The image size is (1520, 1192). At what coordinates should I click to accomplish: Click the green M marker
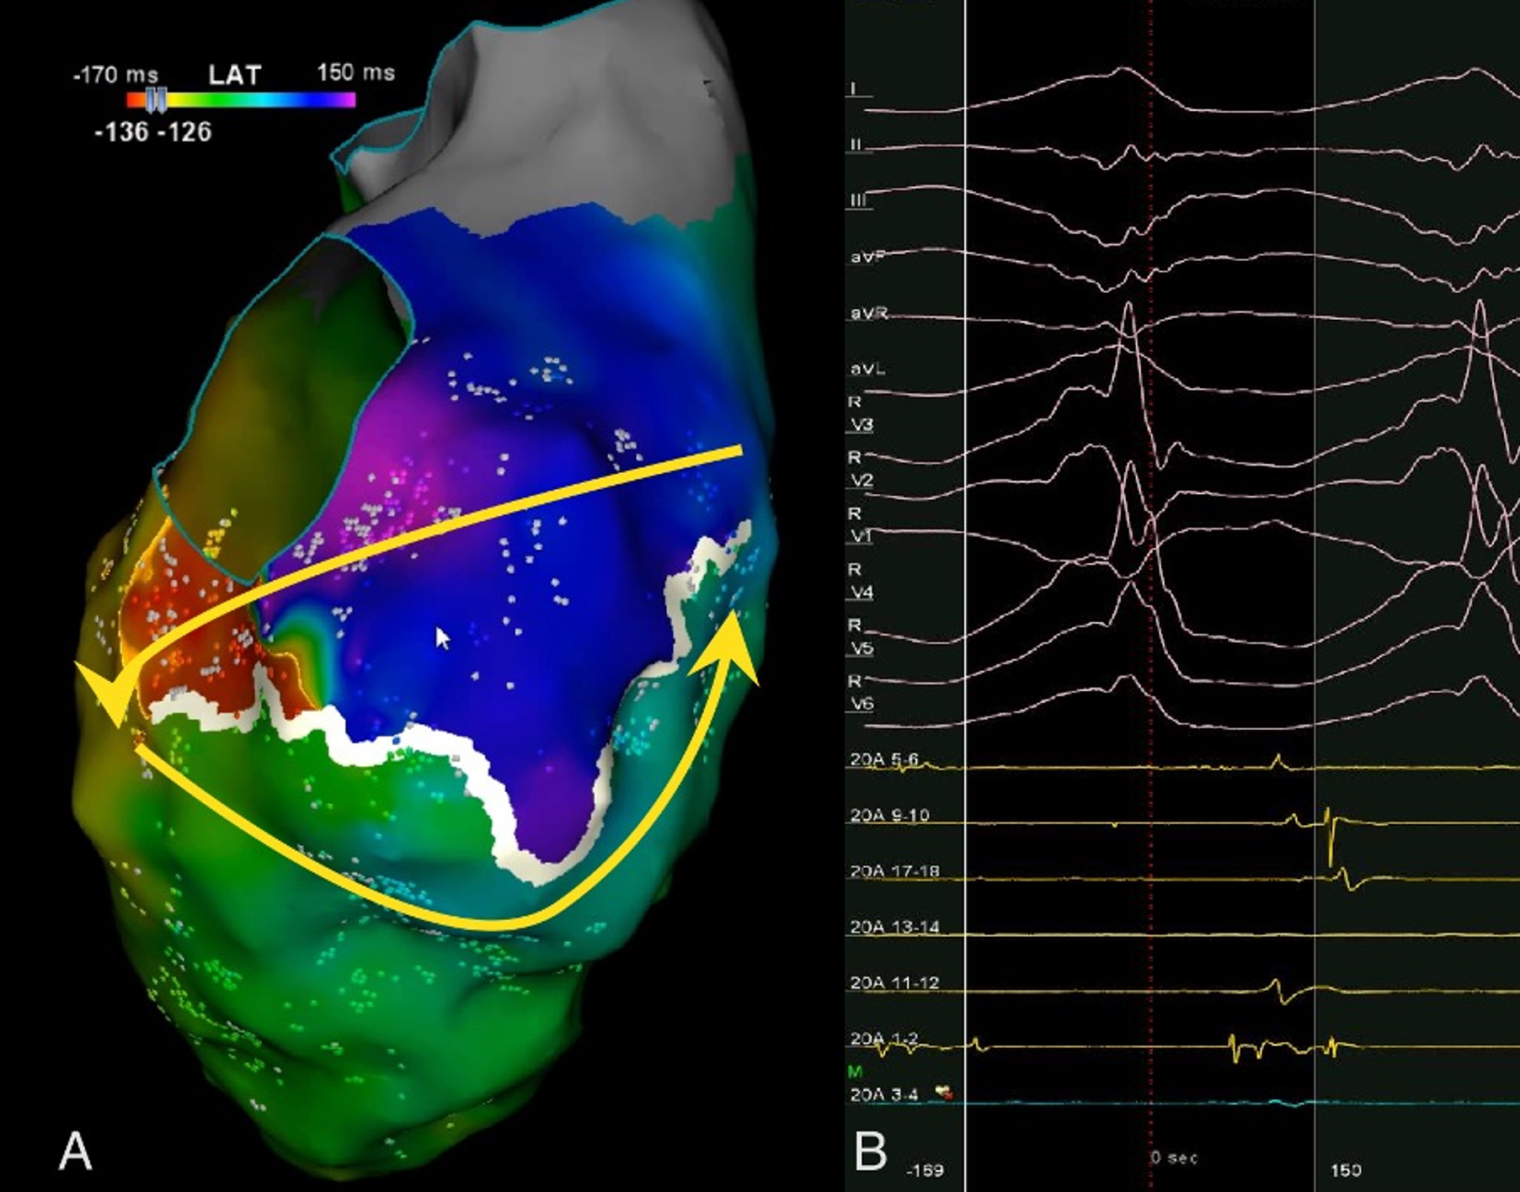pyautogui.click(x=856, y=1072)
